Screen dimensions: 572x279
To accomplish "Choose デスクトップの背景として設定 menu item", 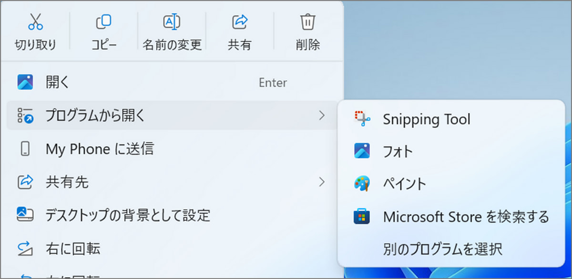I will tap(128, 215).
